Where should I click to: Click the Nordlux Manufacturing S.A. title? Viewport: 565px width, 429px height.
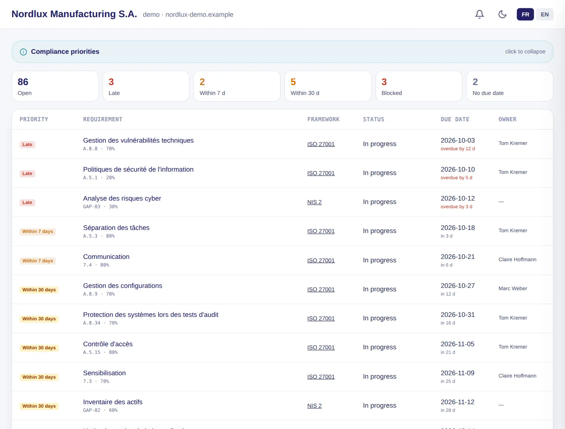(x=74, y=14)
